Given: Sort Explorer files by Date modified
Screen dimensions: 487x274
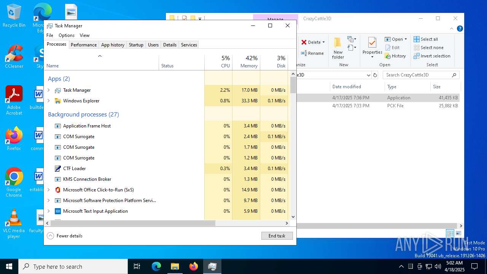Looking at the screenshot, I should point(357,87).
